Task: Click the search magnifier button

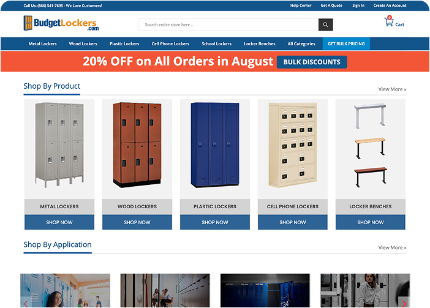Action: tap(325, 24)
